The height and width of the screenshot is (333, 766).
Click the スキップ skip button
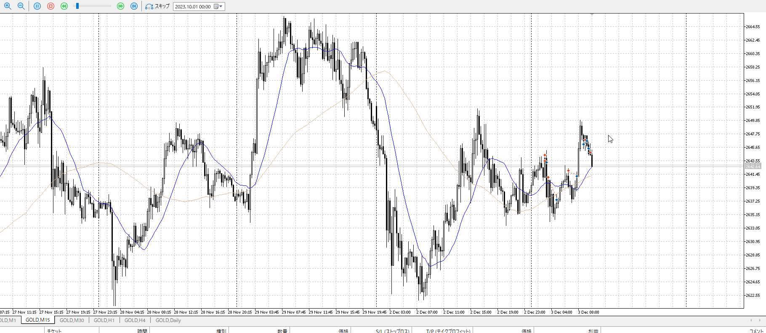[x=157, y=6]
